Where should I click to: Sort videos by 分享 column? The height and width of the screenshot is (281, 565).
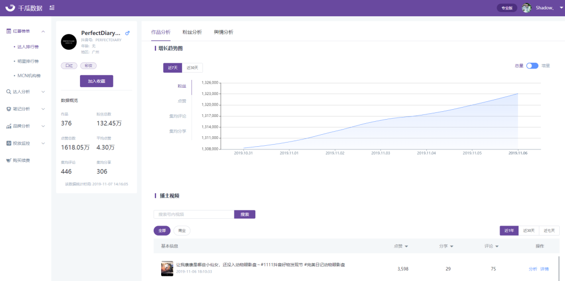[x=446, y=247]
